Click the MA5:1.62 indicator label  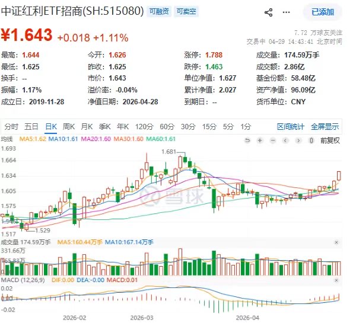33,139
